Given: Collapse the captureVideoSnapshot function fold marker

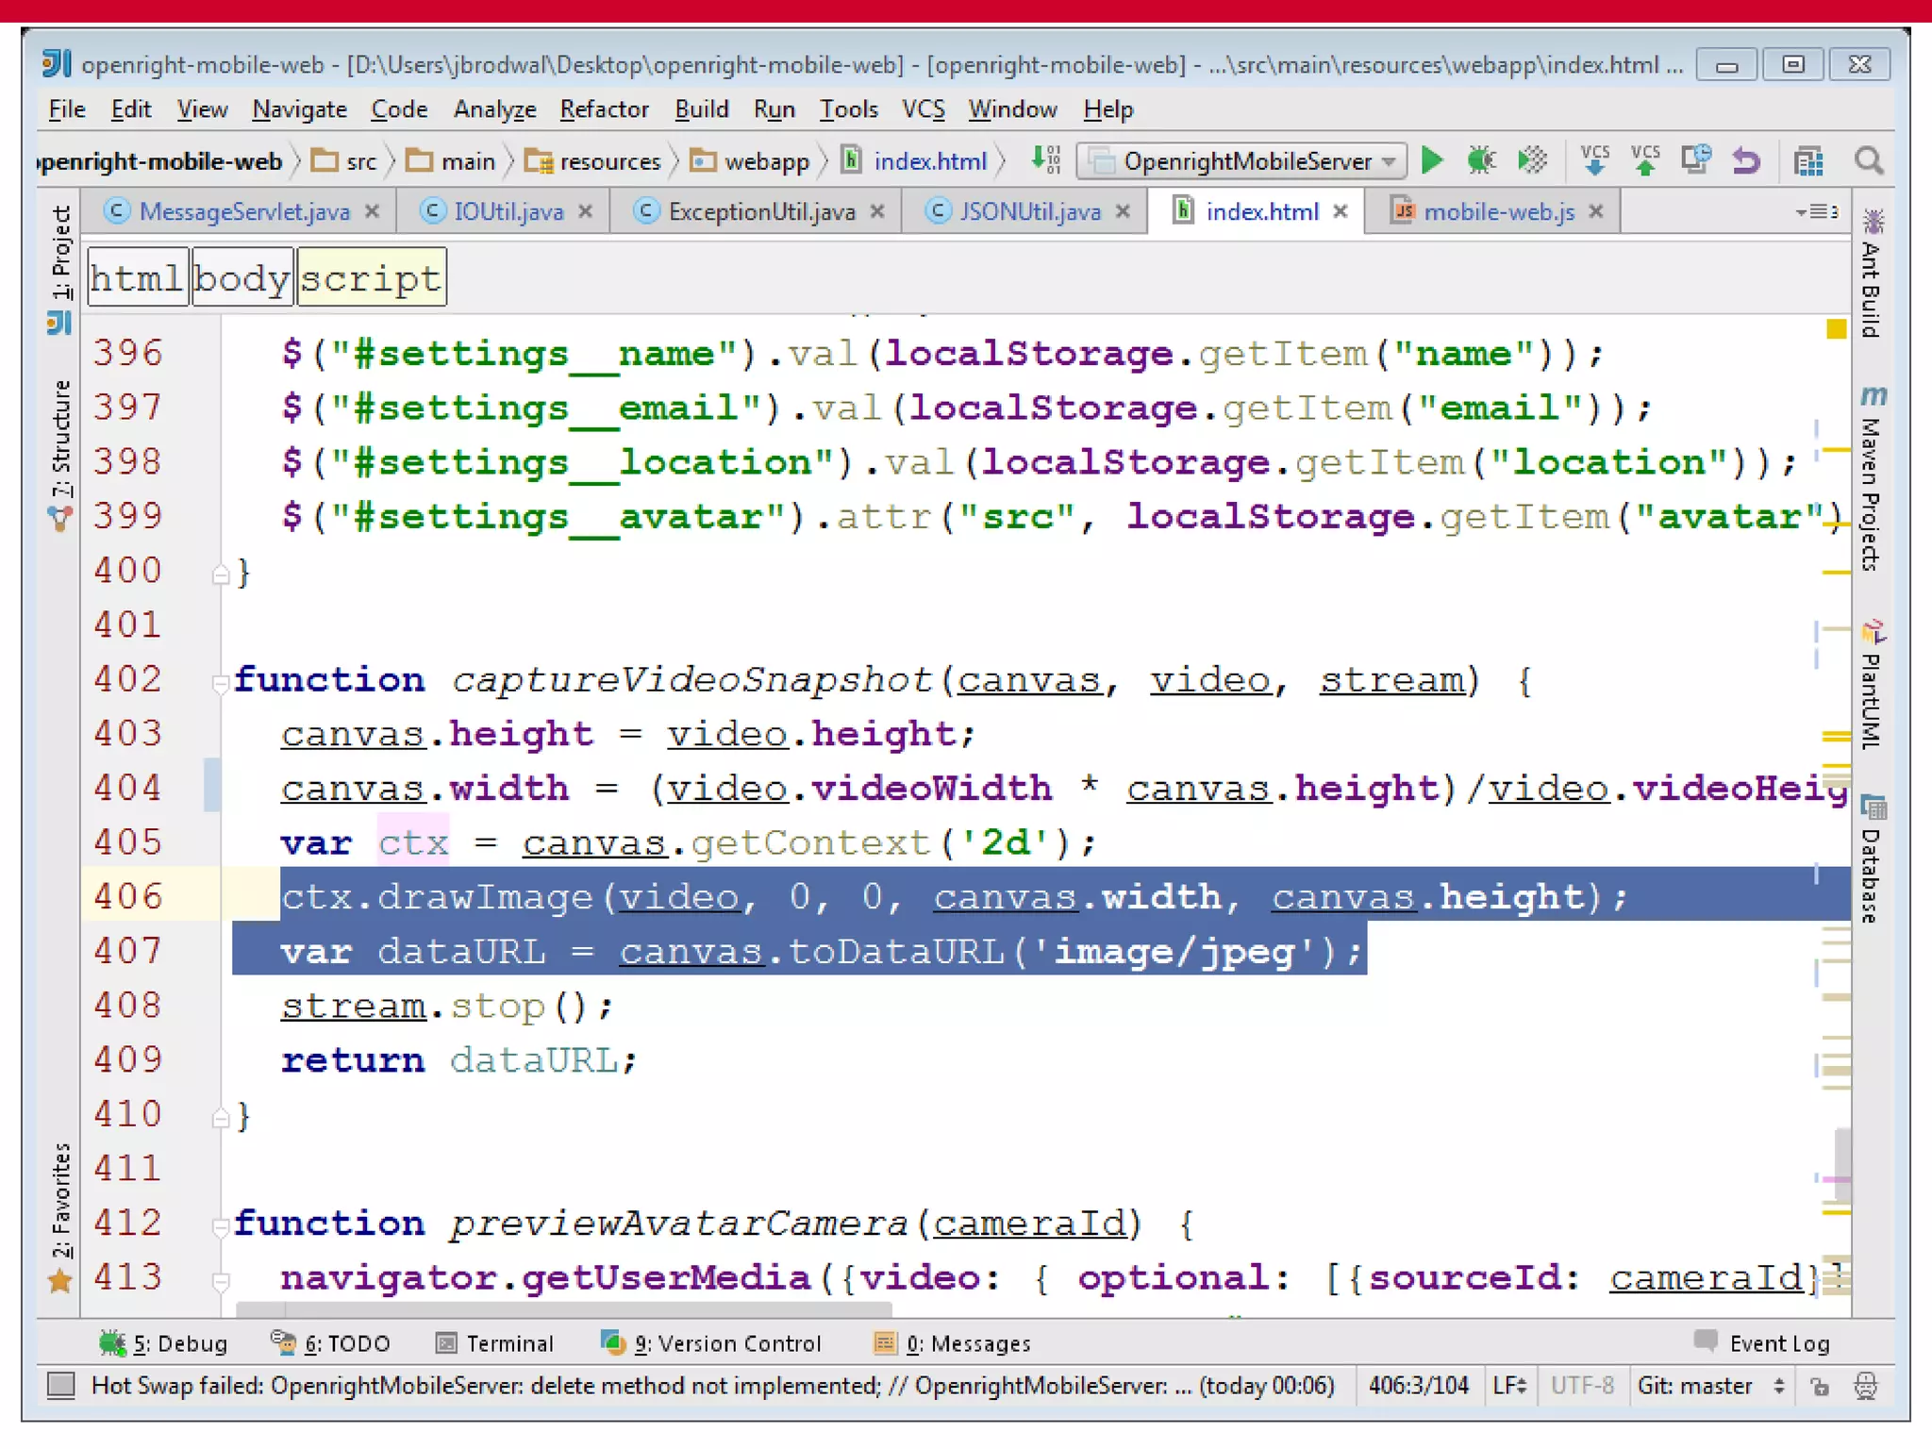Looking at the screenshot, I should click(x=220, y=682).
